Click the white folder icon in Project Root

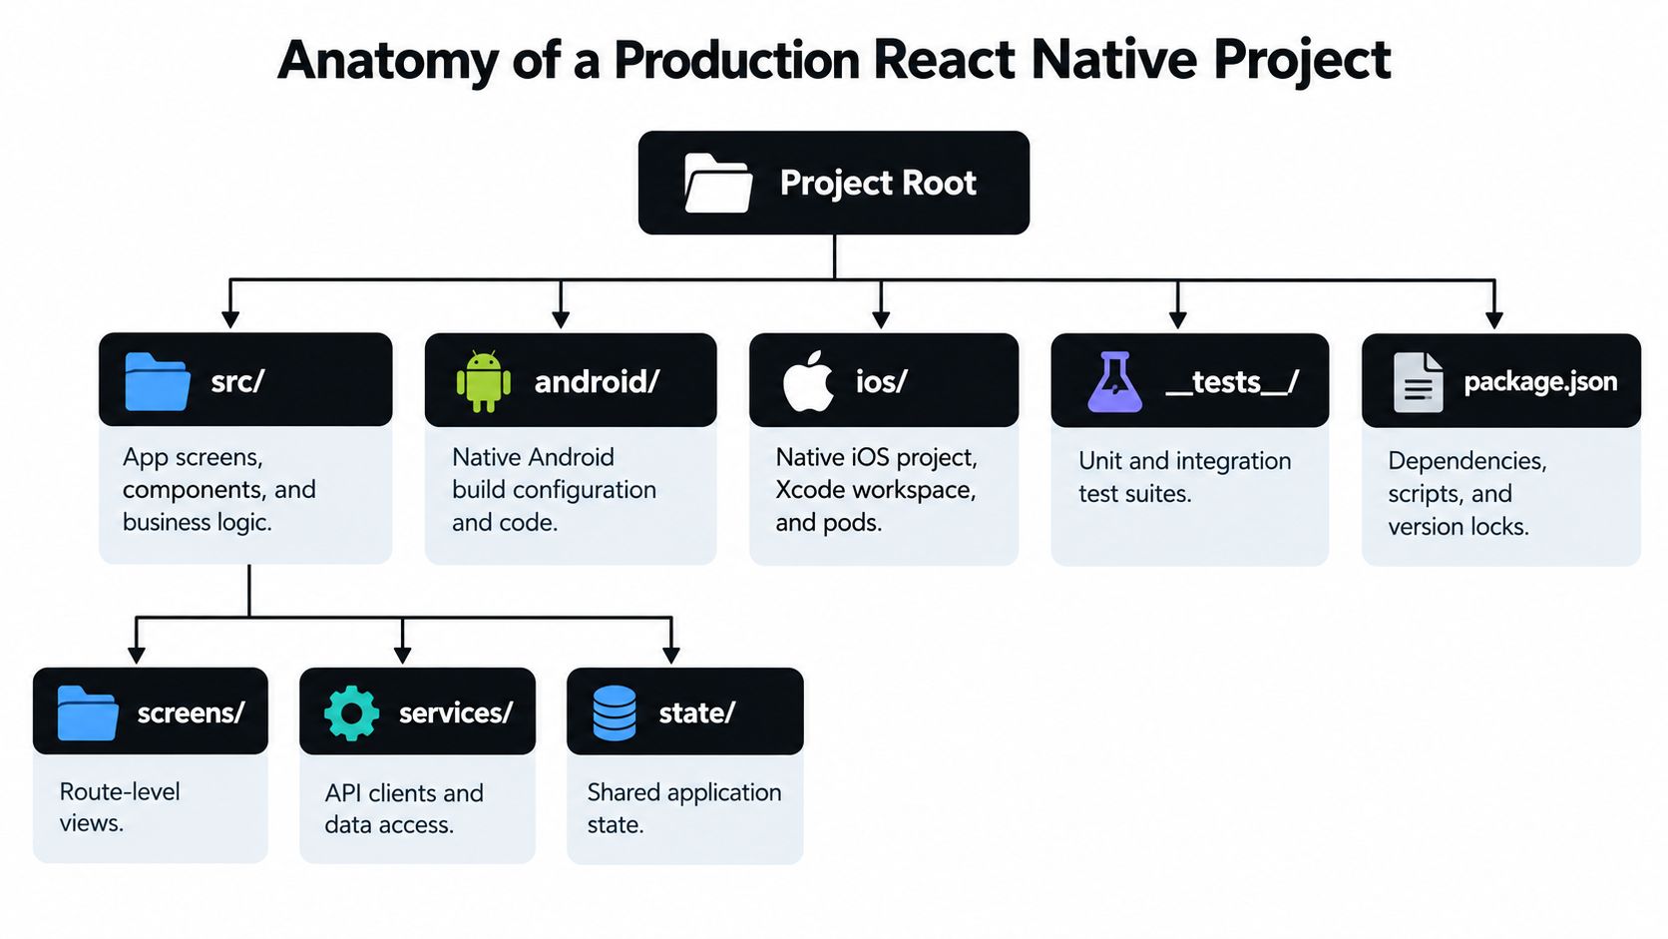(718, 183)
